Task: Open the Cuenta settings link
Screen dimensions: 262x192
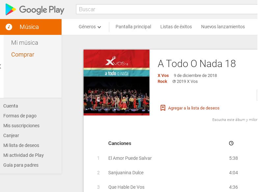Action: pyautogui.click(x=11, y=106)
